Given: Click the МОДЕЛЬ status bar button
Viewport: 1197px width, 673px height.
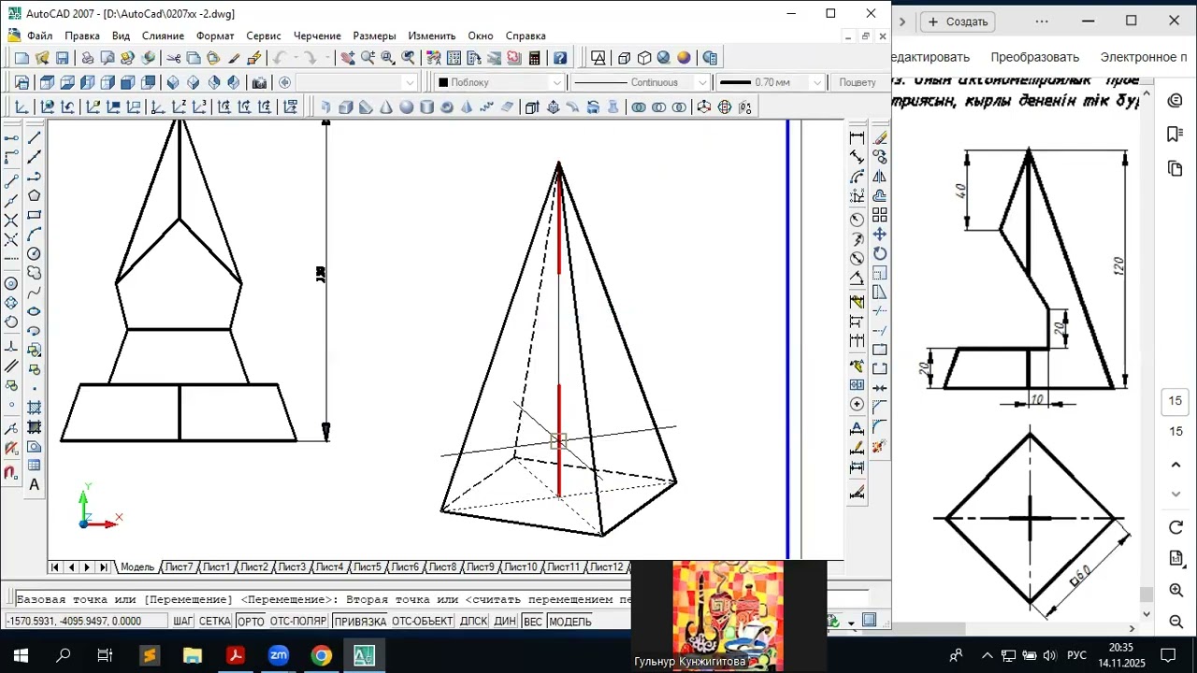Looking at the screenshot, I should (570, 622).
